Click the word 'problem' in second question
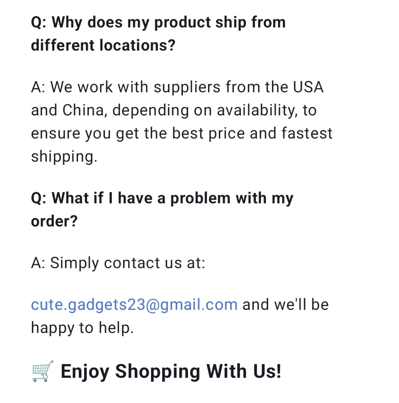 (x=200, y=199)
